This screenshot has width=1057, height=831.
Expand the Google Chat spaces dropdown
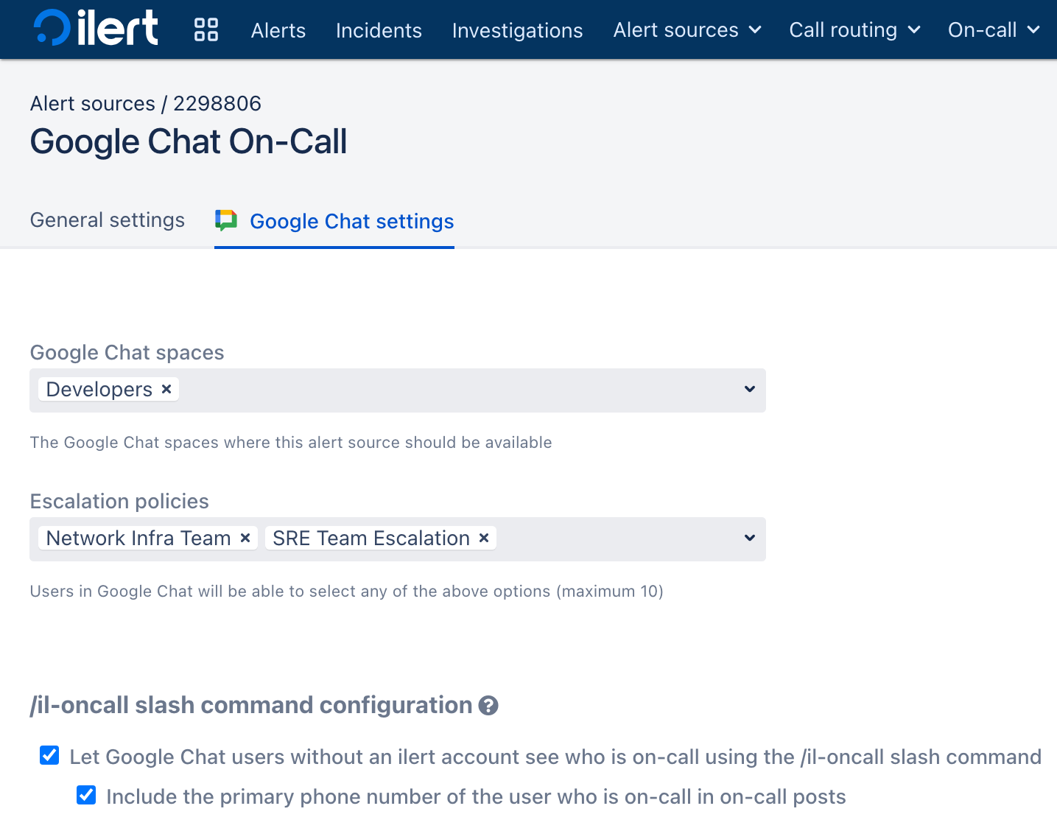pyautogui.click(x=749, y=389)
